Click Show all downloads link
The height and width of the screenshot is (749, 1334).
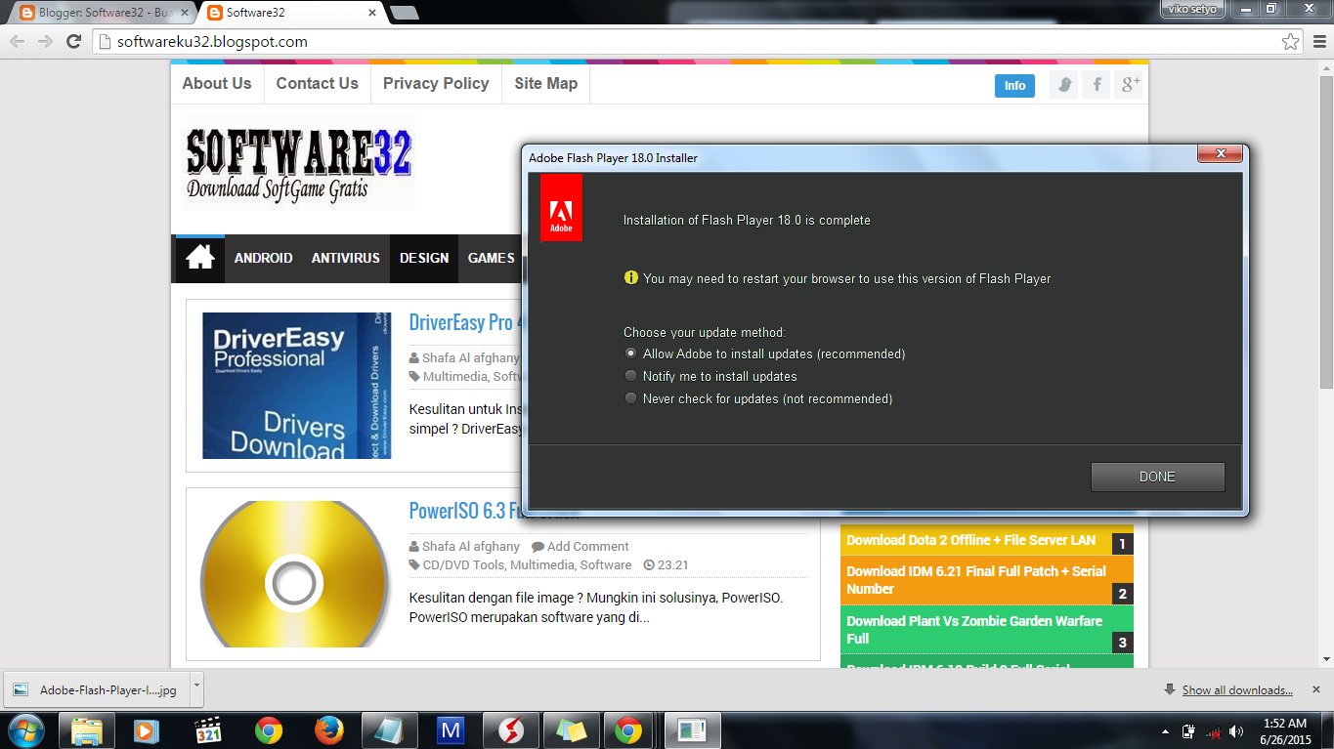pyautogui.click(x=1237, y=689)
